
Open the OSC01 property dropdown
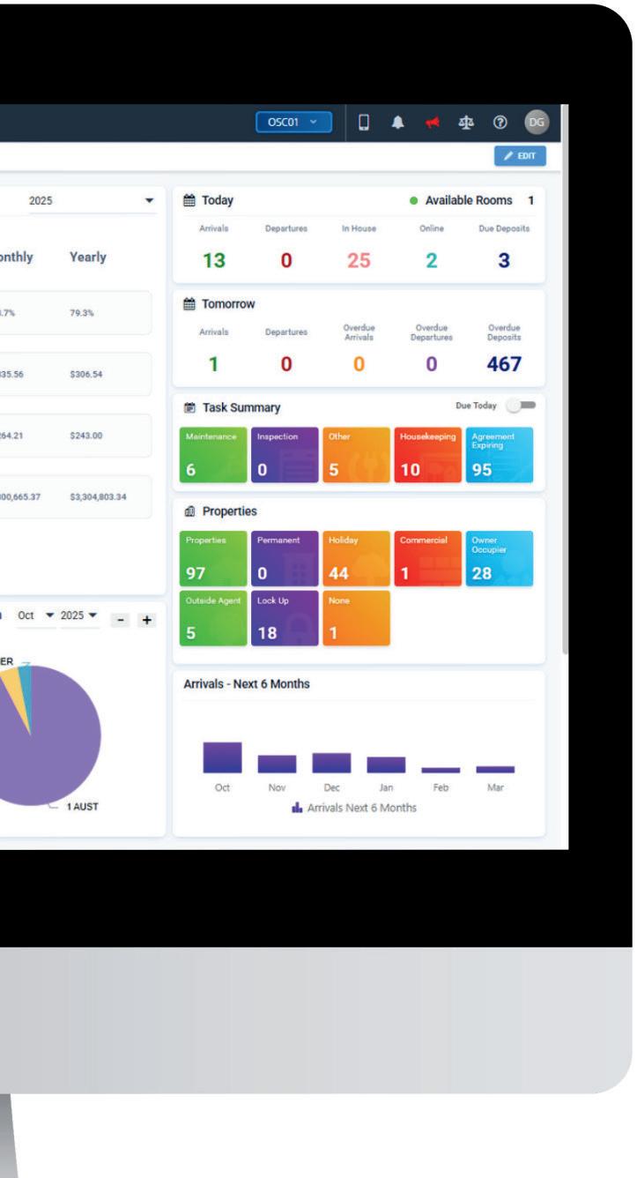point(293,121)
